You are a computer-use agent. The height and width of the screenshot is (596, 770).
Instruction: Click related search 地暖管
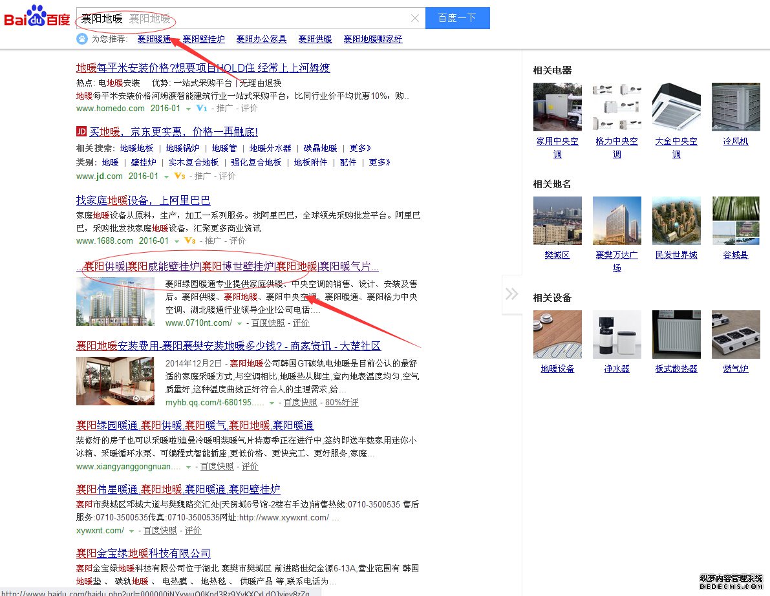click(224, 148)
